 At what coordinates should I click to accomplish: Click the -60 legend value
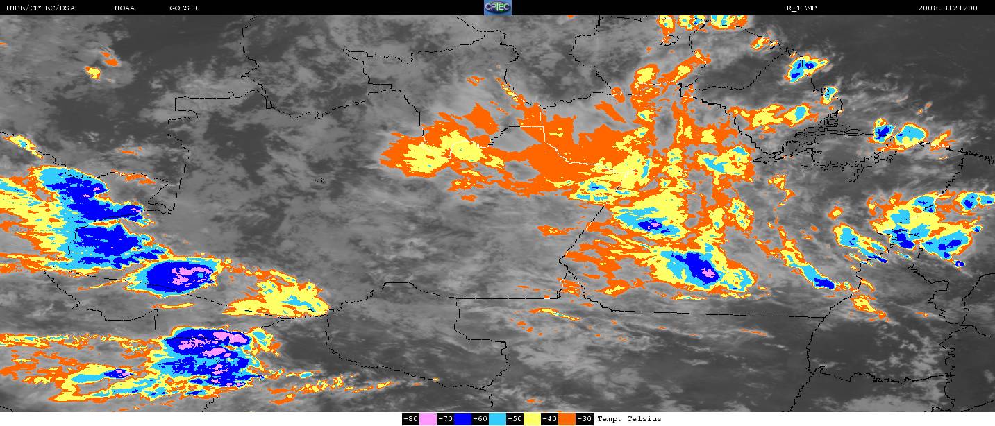[480, 419]
